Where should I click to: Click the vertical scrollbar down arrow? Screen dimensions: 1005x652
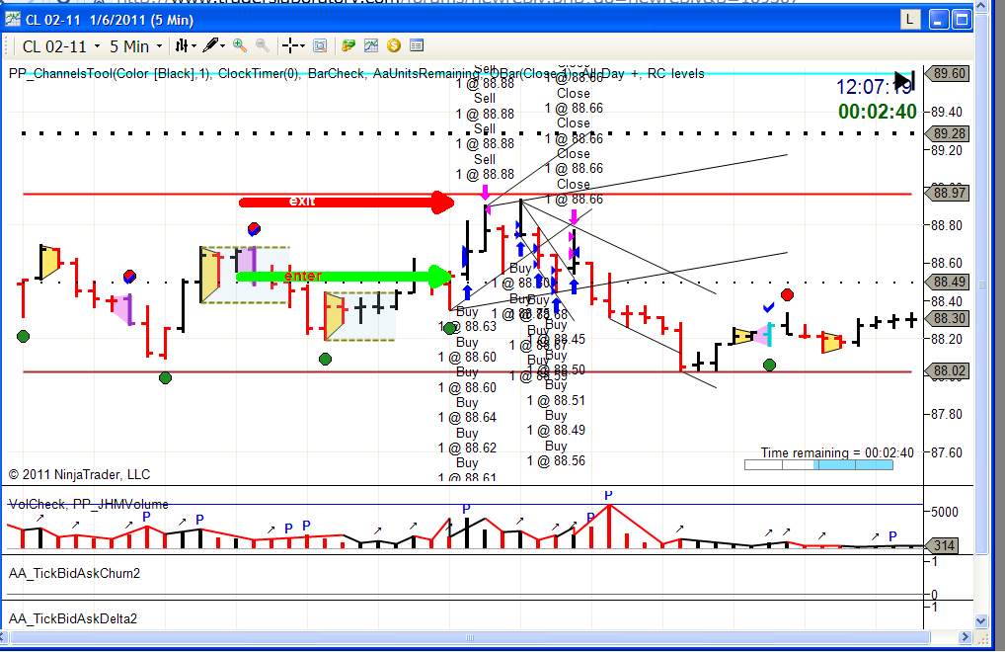(x=981, y=620)
